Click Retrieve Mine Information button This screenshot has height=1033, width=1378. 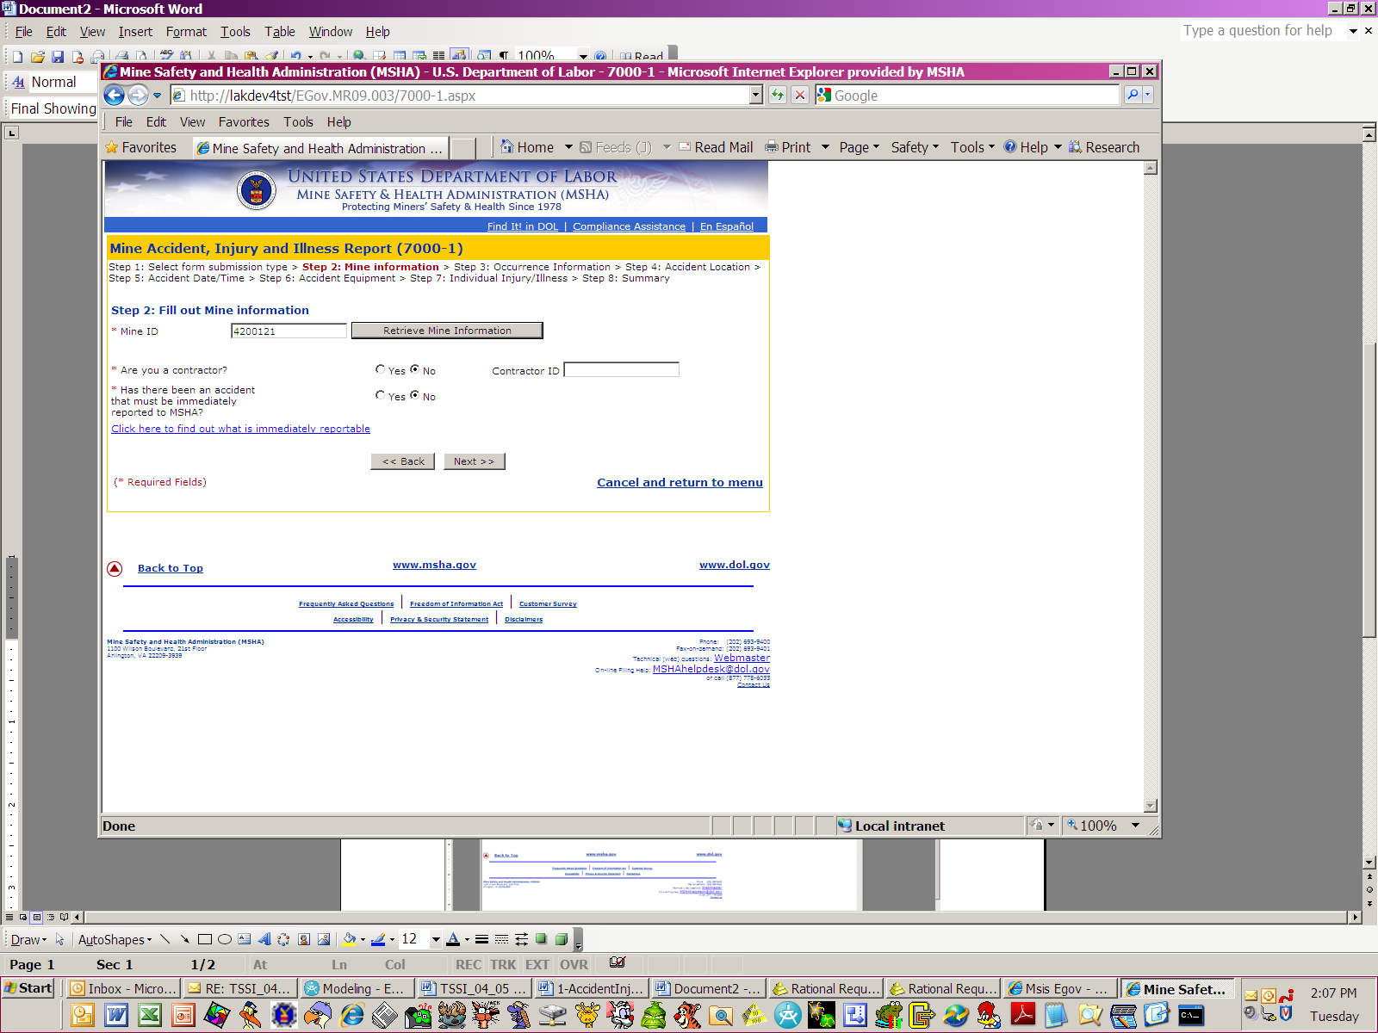click(x=447, y=331)
